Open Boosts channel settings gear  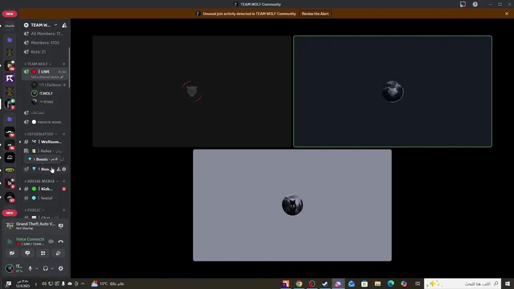(64, 169)
